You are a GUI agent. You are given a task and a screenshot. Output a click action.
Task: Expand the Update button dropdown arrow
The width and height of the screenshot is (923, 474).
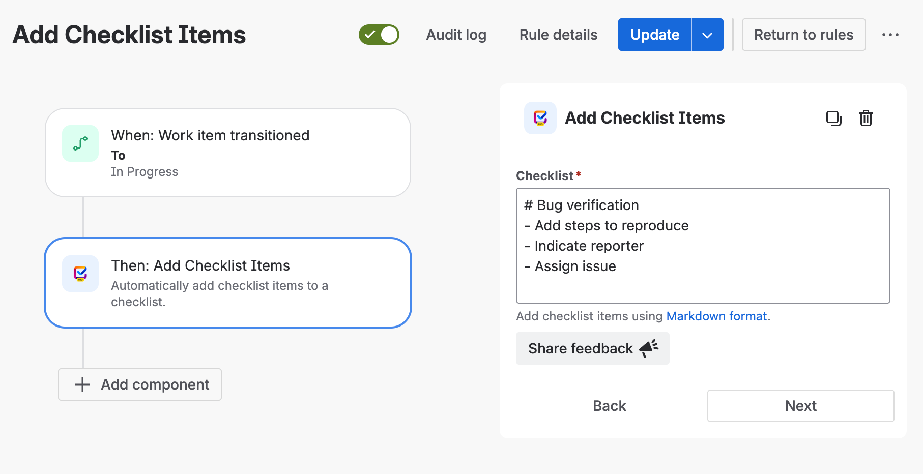[707, 35]
